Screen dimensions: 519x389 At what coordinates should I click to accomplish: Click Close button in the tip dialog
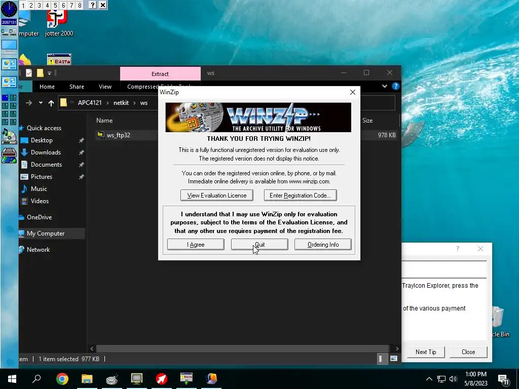468,352
